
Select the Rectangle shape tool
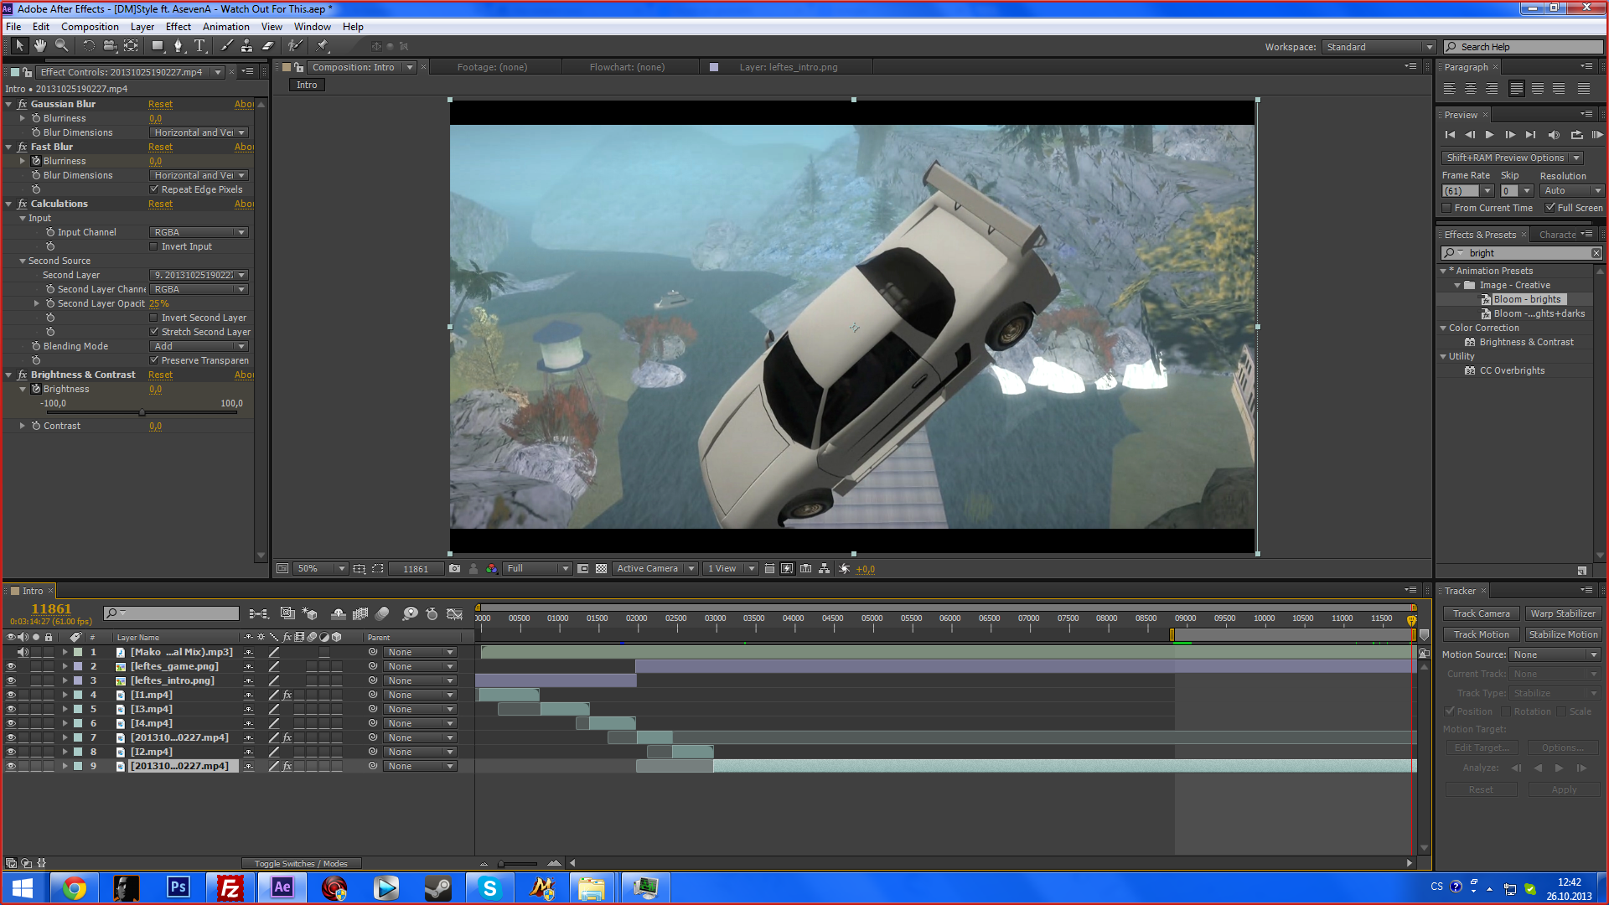tap(157, 46)
